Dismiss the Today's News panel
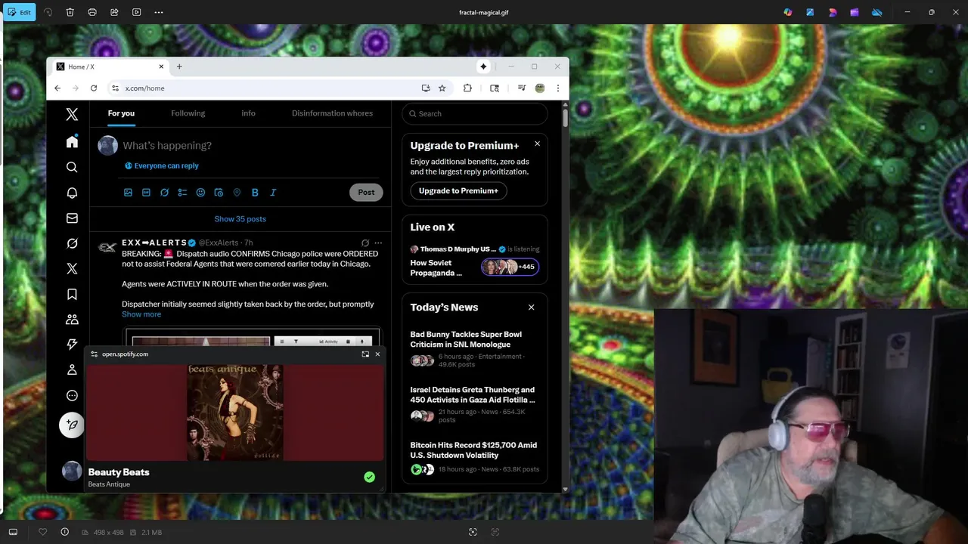Image resolution: width=968 pixels, height=544 pixels. (x=531, y=308)
